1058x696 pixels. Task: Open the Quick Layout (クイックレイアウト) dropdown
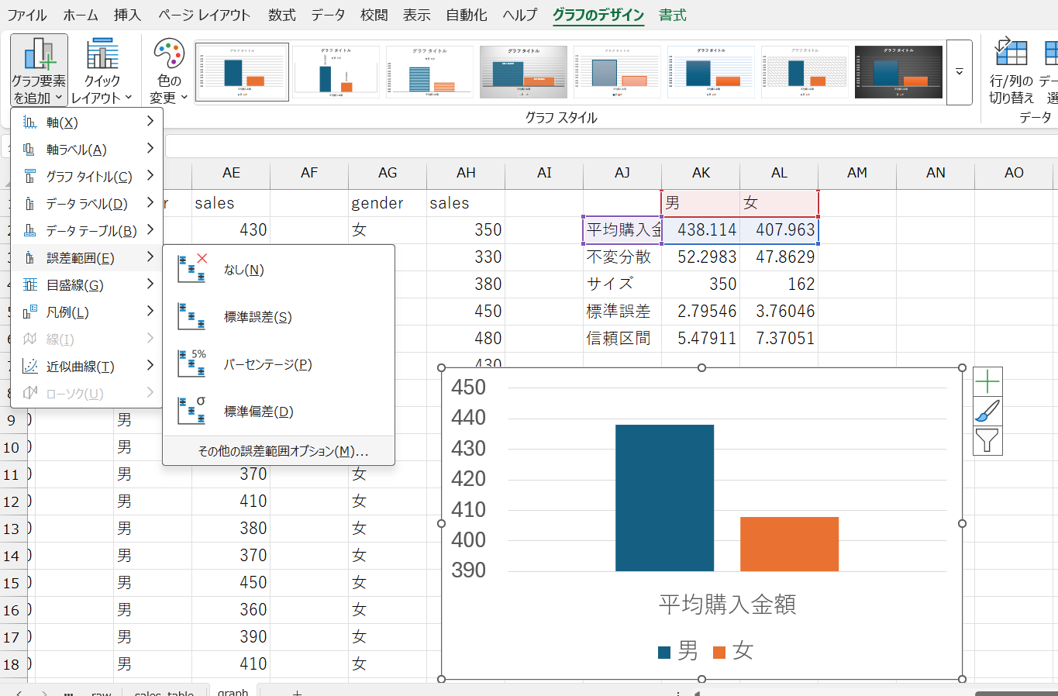(x=102, y=71)
